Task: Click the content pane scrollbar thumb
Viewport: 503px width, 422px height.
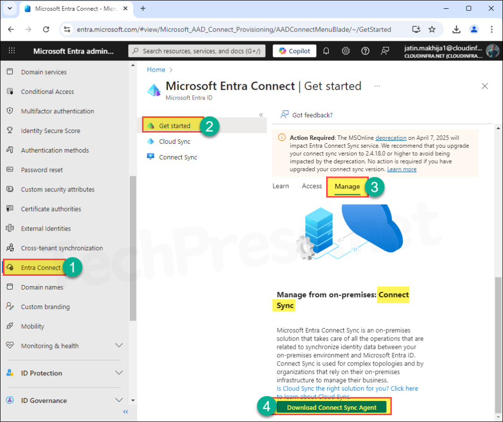Action: pos(498,345)
